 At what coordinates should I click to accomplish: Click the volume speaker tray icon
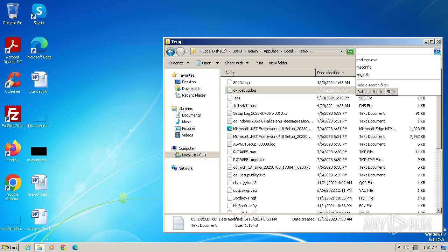pos(406,247)
